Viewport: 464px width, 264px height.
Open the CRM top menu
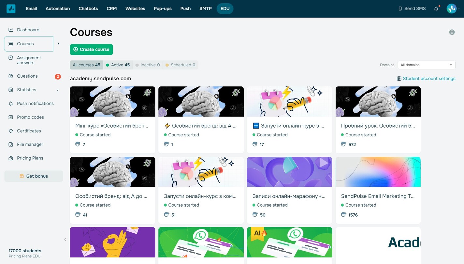point(112,8)
